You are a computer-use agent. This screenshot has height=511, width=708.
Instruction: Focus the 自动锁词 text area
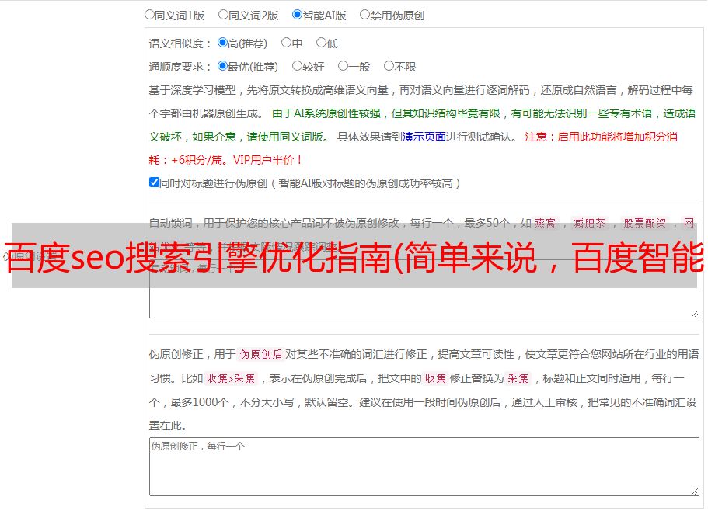[x=424, y=289]
